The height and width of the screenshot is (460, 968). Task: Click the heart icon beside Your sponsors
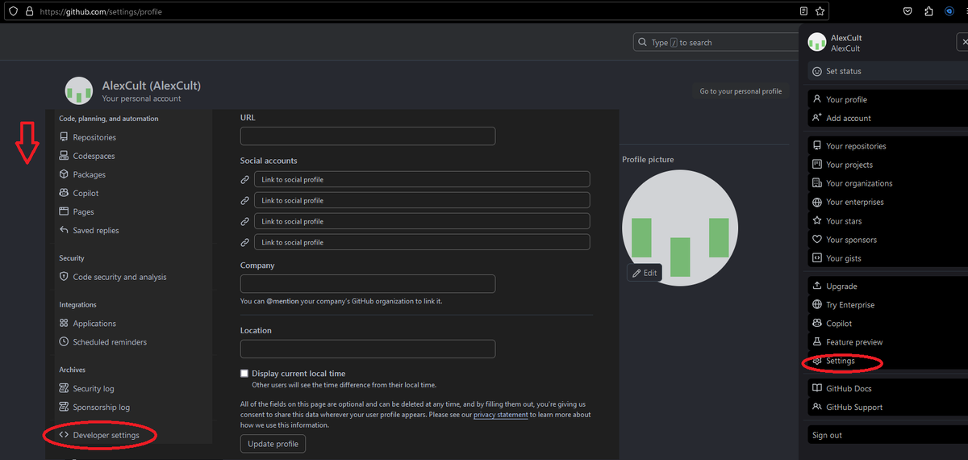coord(817,240)
